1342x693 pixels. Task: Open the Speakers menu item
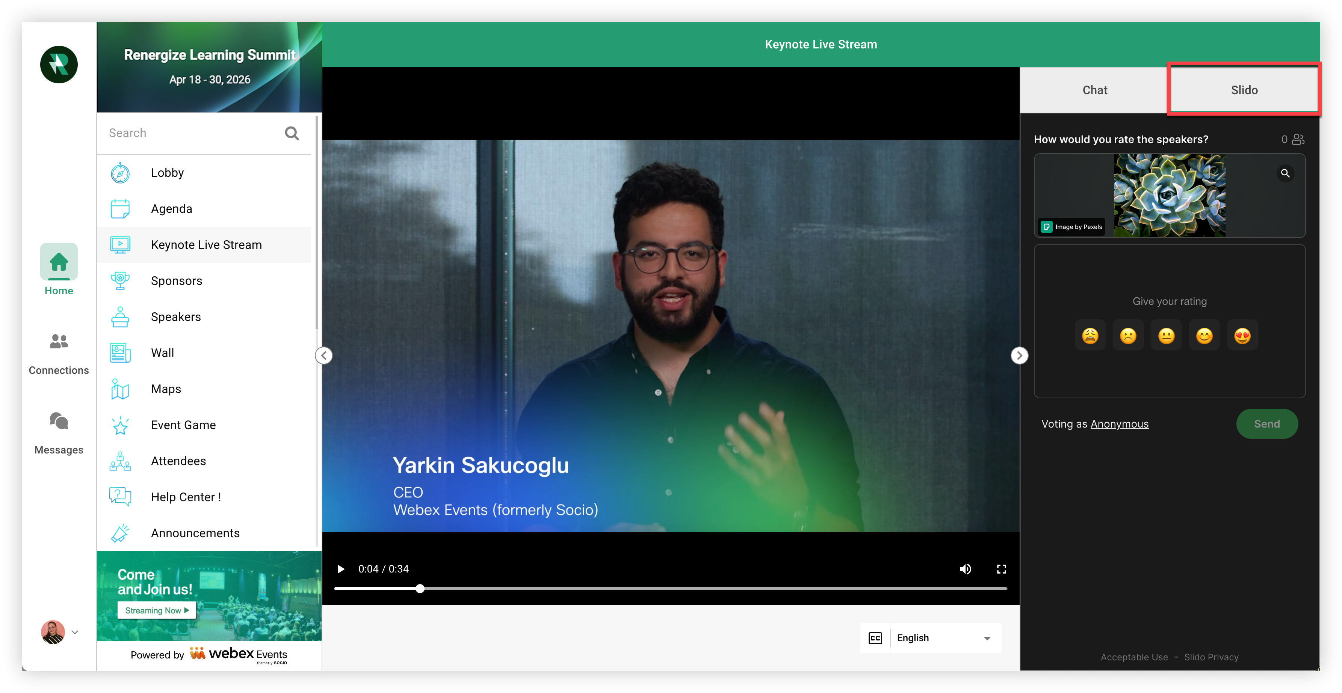tap(204, 316)
